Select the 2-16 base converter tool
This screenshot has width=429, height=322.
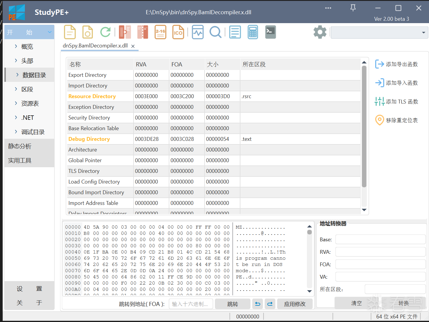pos(160,32)
